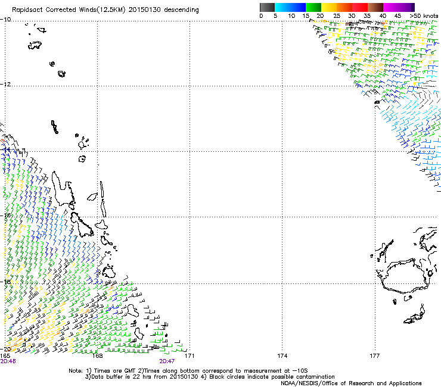441x387 pixels.
Task: Click the longitude label '177'
Action: point(375,356)
